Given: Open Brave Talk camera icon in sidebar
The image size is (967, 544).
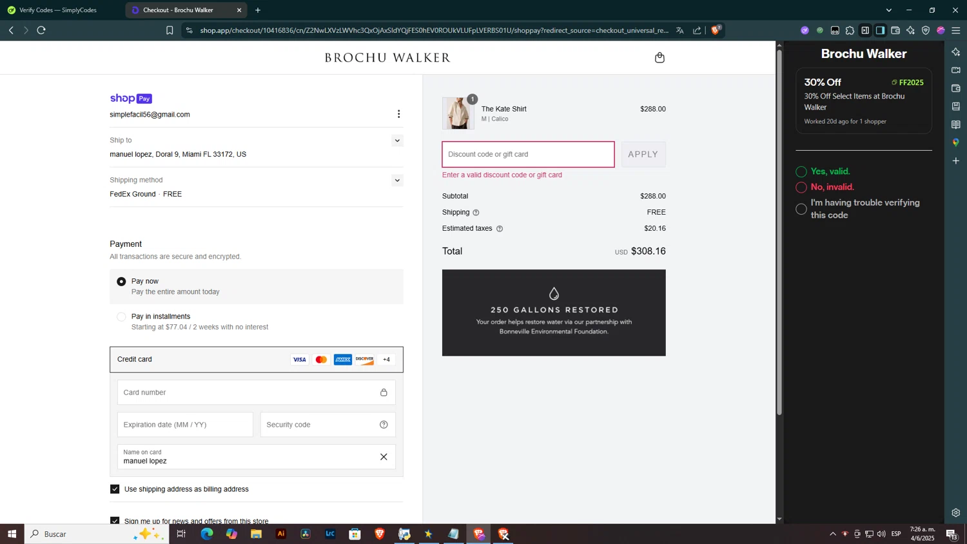Looking at the screenshot, I should (956, 70).
